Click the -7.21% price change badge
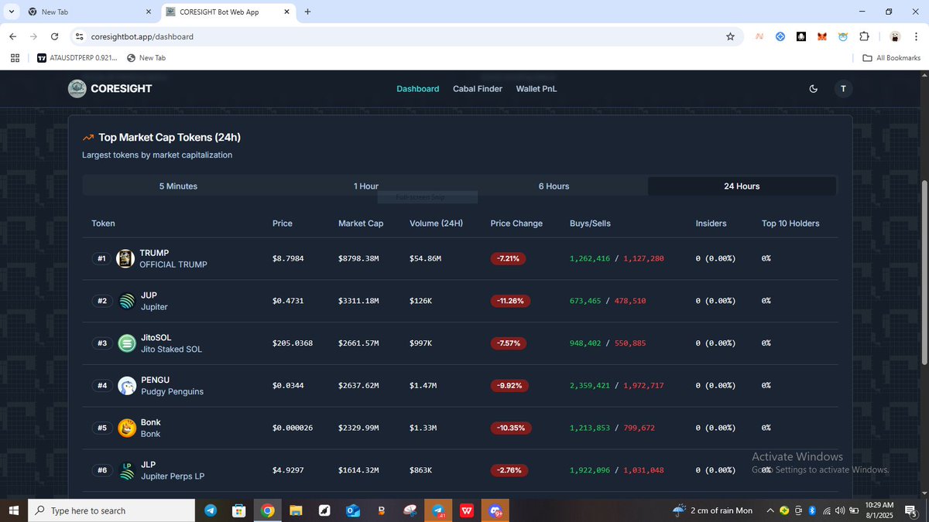The image size is (929, 522). (509, 258)
